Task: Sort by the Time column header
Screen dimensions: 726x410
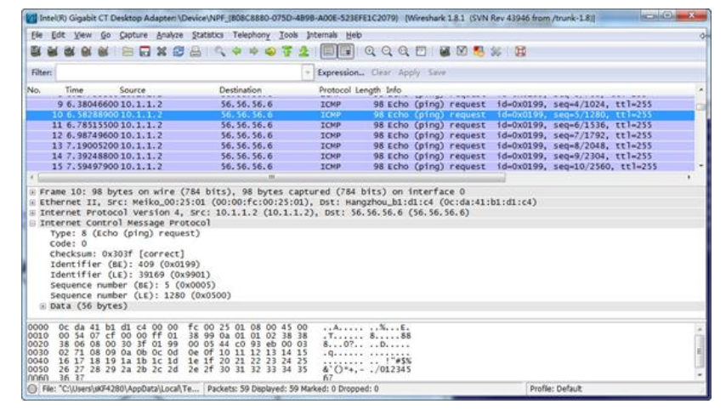Action: pos(74,90)
